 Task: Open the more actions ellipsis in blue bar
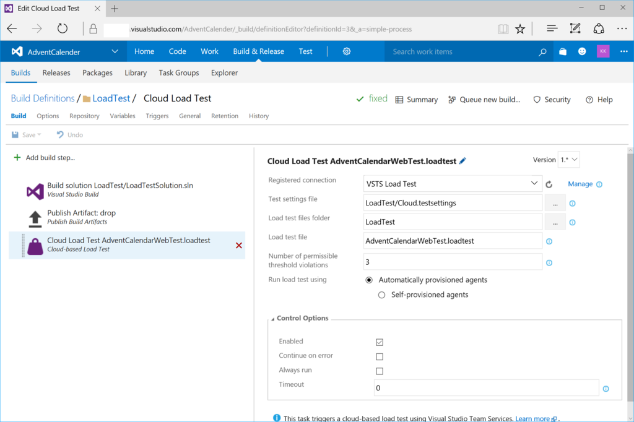[x=624, y=51]
